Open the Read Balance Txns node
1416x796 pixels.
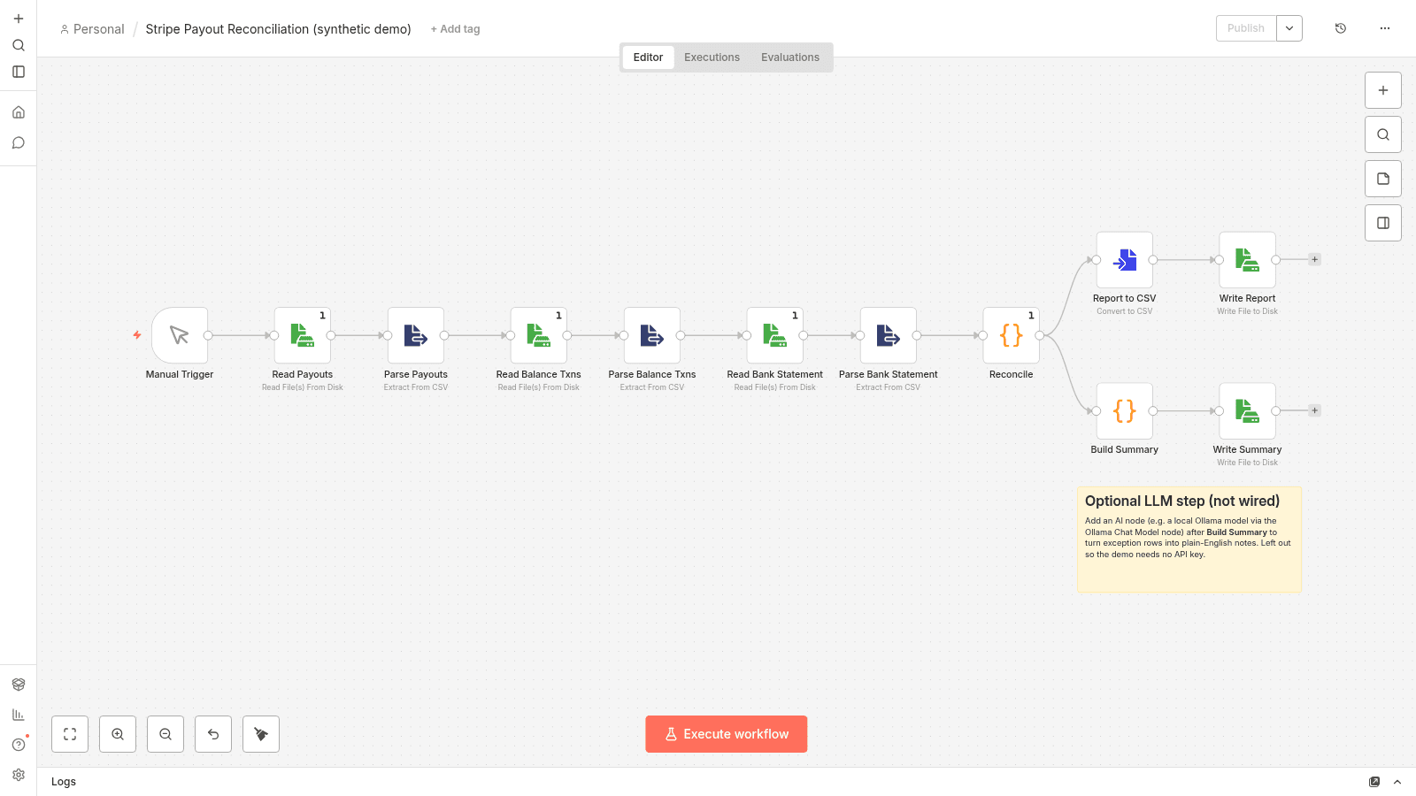pyautogui.click(x=539, y=335)
